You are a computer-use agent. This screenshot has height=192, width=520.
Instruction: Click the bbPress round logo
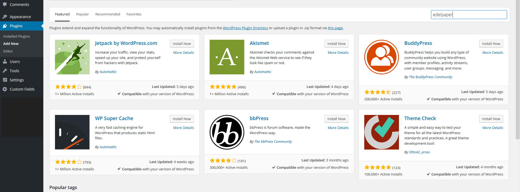pyautogui.click(x=227, y=132)
